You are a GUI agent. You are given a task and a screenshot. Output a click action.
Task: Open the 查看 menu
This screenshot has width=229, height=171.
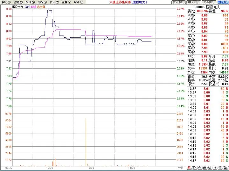(x=66, y=2)
